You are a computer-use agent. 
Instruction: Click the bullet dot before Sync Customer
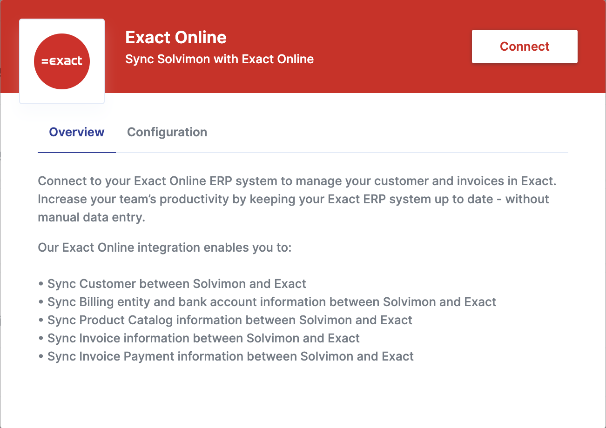[x=41, y=284]
